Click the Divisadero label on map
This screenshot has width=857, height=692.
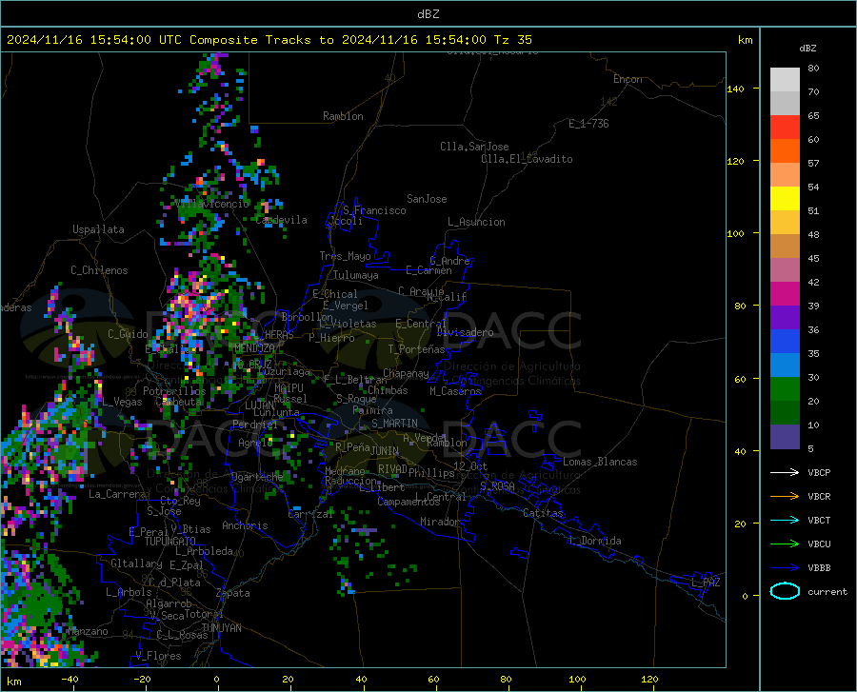tap(465, 332)
